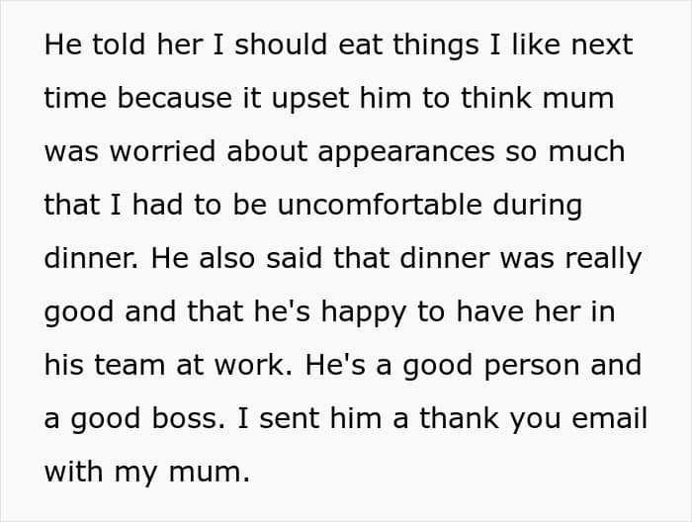Click on the word "worried"
The height and width of the screenshot is (522, 692).
pyautogui.click(x=163, y=151)
